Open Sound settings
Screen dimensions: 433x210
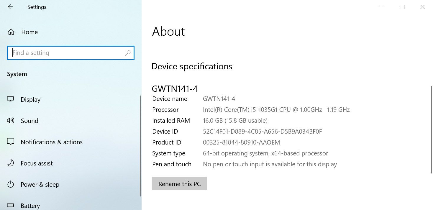click(29, 121)
